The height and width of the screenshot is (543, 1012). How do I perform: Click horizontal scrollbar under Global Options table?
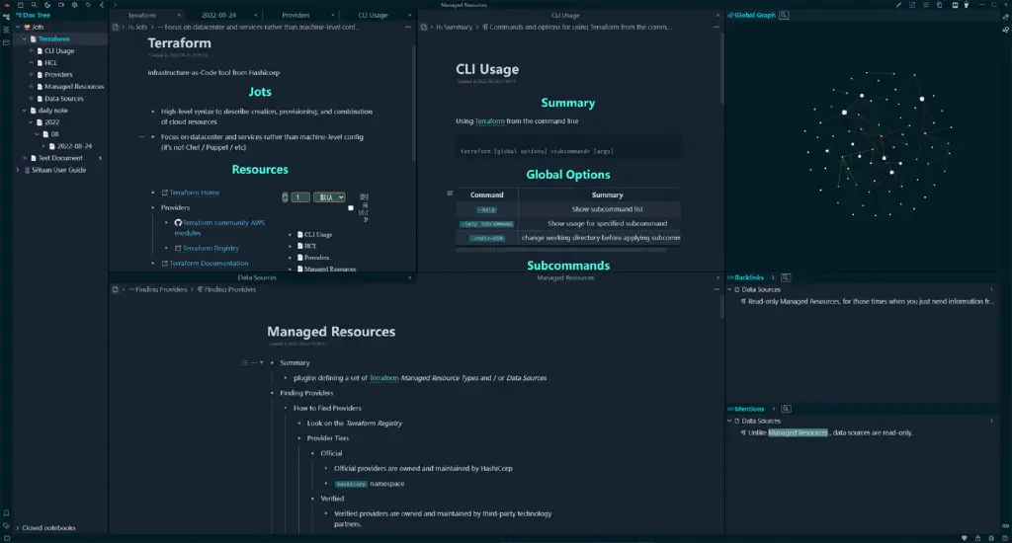coord(561,250)
